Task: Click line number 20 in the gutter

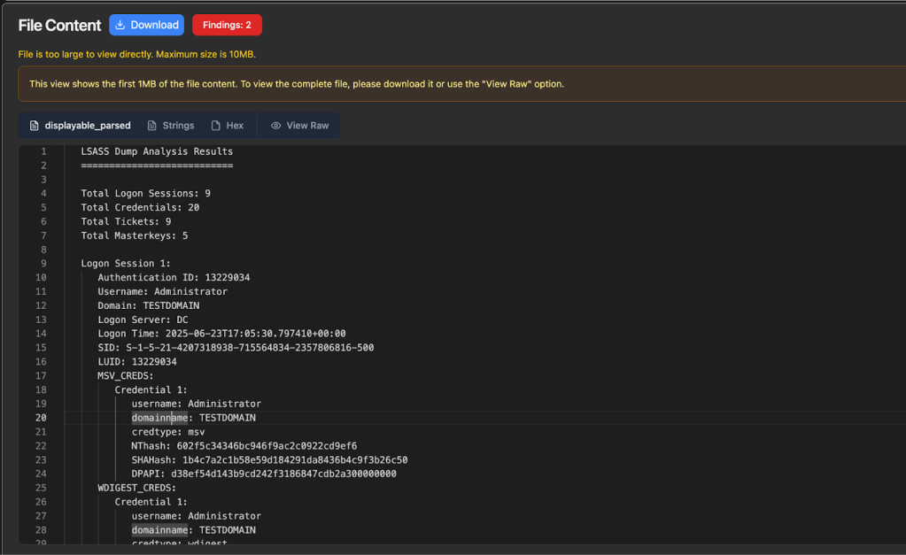Action: point(41,418)
